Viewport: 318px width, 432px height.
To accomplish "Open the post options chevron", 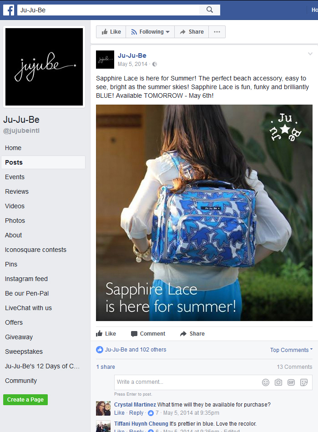I will (310, 54).
